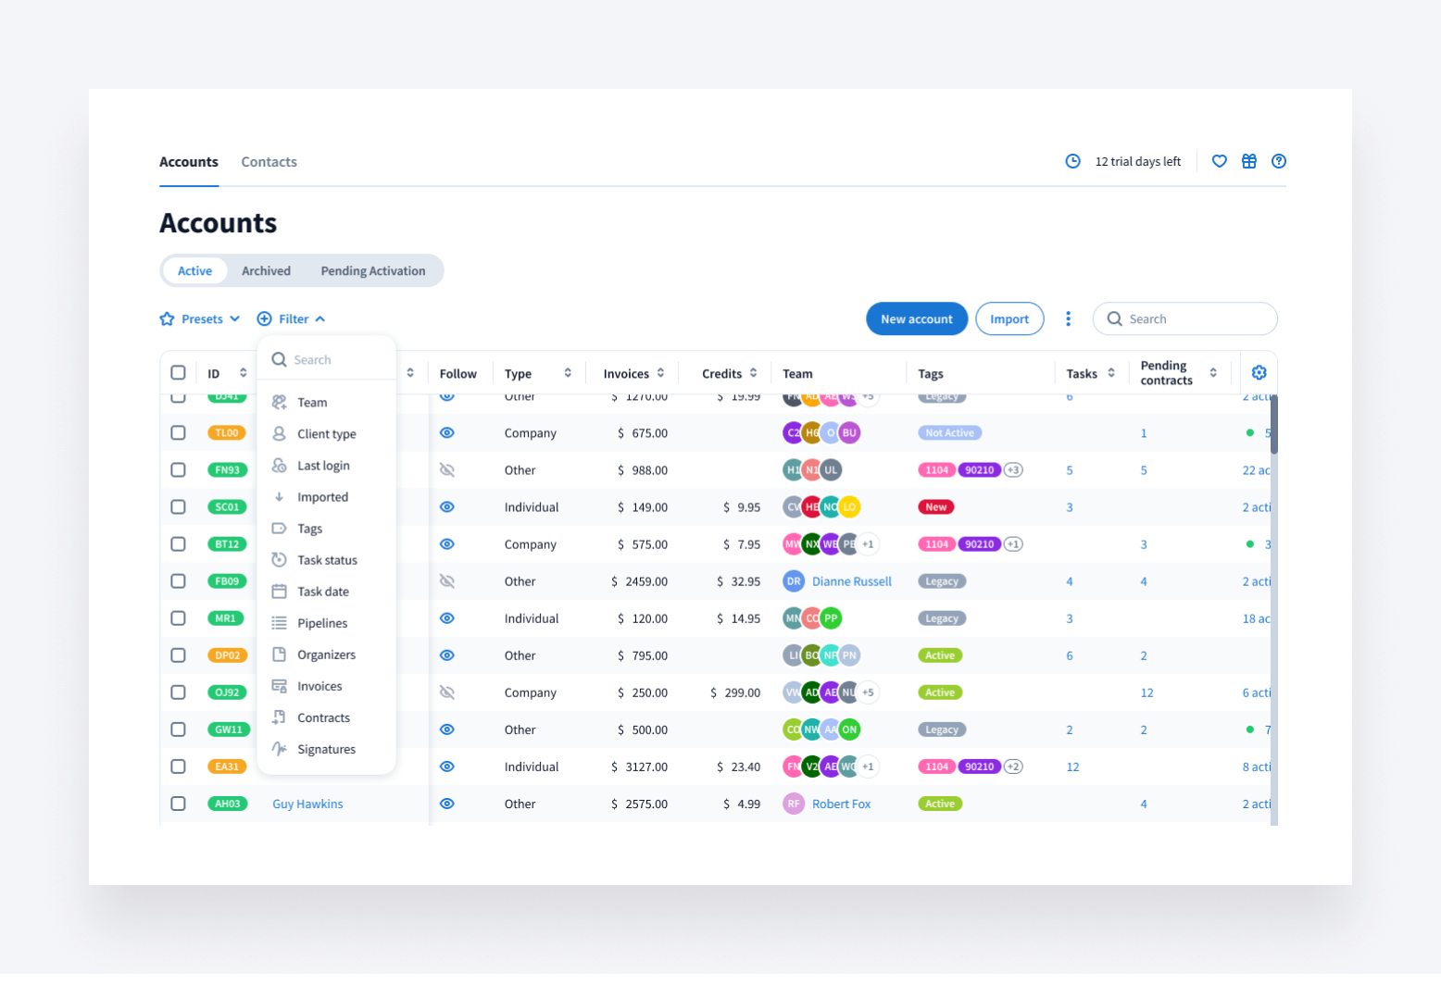Click the trial days clock icon
The image size is (1441, 985).
tap(1072, 161)
